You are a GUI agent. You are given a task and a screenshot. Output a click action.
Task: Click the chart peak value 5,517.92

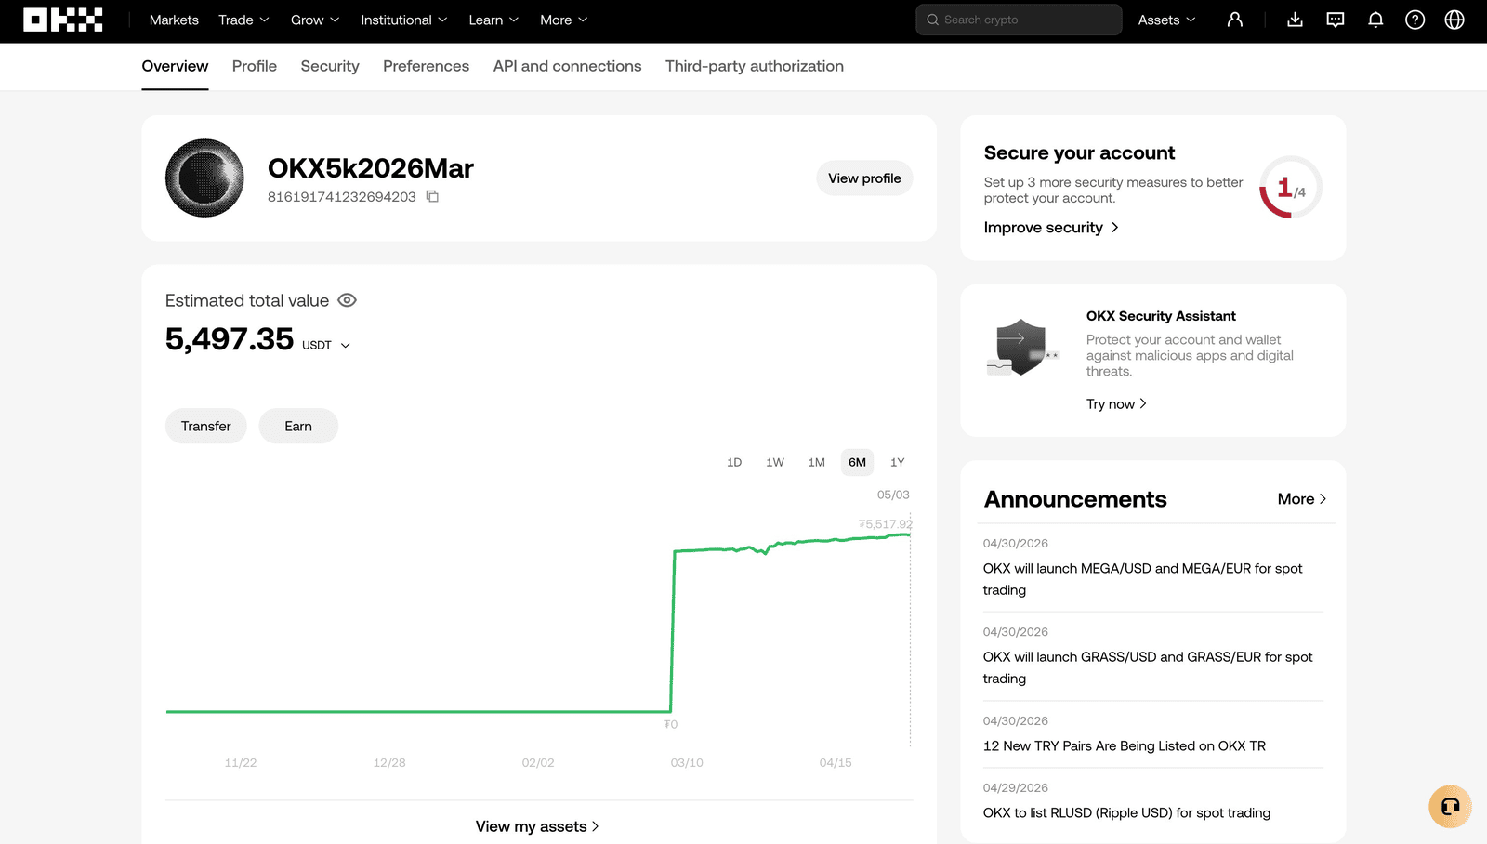[x=886, y=524]
